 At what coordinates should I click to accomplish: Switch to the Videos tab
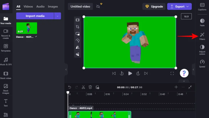point(28,7)
